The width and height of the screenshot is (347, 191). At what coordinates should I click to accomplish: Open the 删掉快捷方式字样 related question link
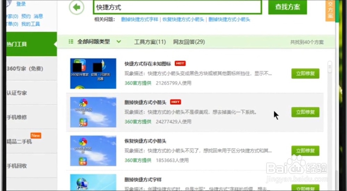pyautogui.click(x=139, y=19)
